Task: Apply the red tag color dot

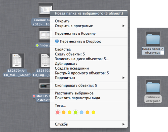Action: (x=58, y=112)
